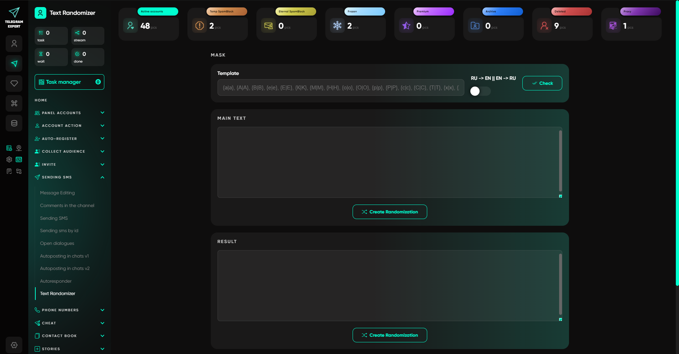Click the highlighted send arrow sidebar icon
679x354 pixels.
(x=14, y=64)
